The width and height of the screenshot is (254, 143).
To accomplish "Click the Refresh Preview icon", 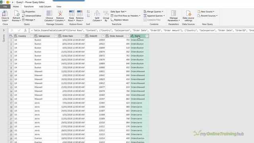I will (16, 14).
